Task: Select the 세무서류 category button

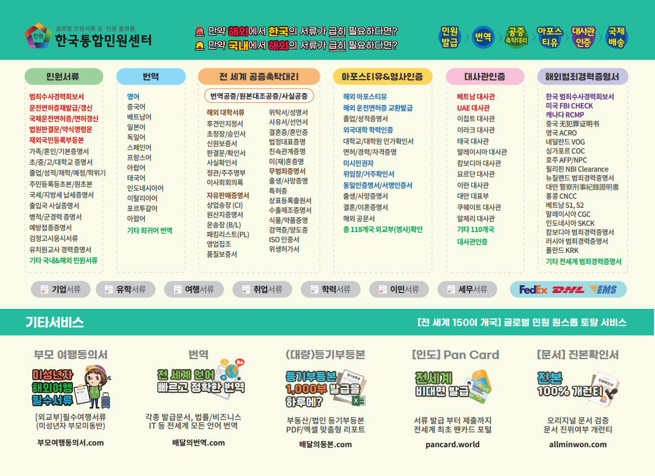Action: pyautogui.click(x=466, y=290)
